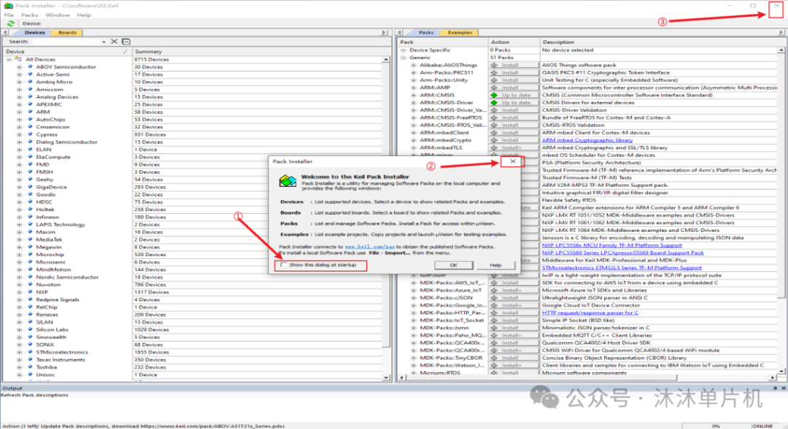Expand the Device Specific packs group
Image resolution: width=788 pixels, height=429 pixels.
(x=403, y=50)
